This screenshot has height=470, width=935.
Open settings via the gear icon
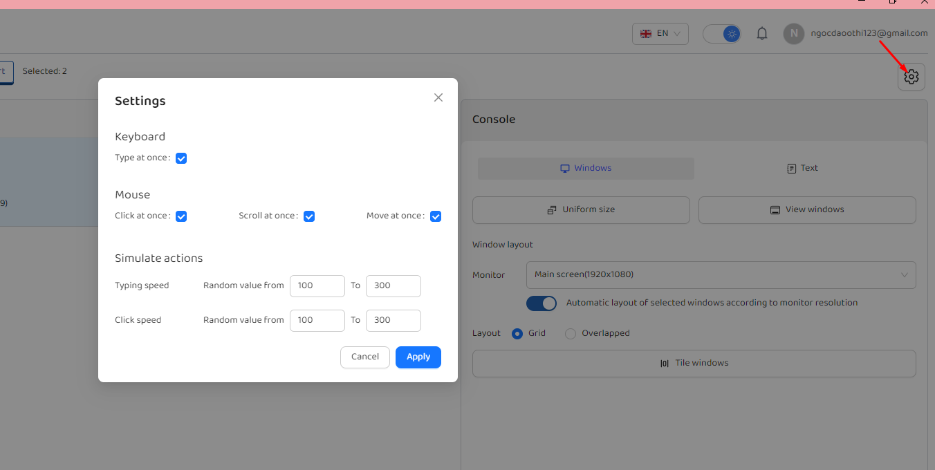coord(911,77)
